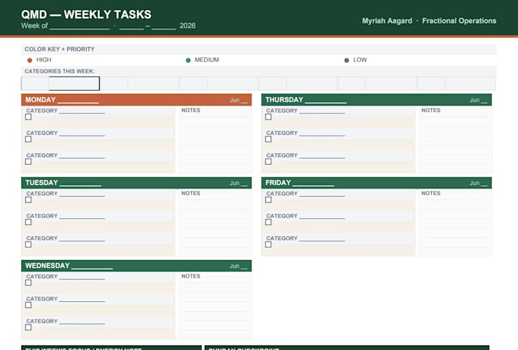This screenshot has height=350, width=518.
Task: Mark Wednesday's second category checkbox
Action: (x=28, y=305)
